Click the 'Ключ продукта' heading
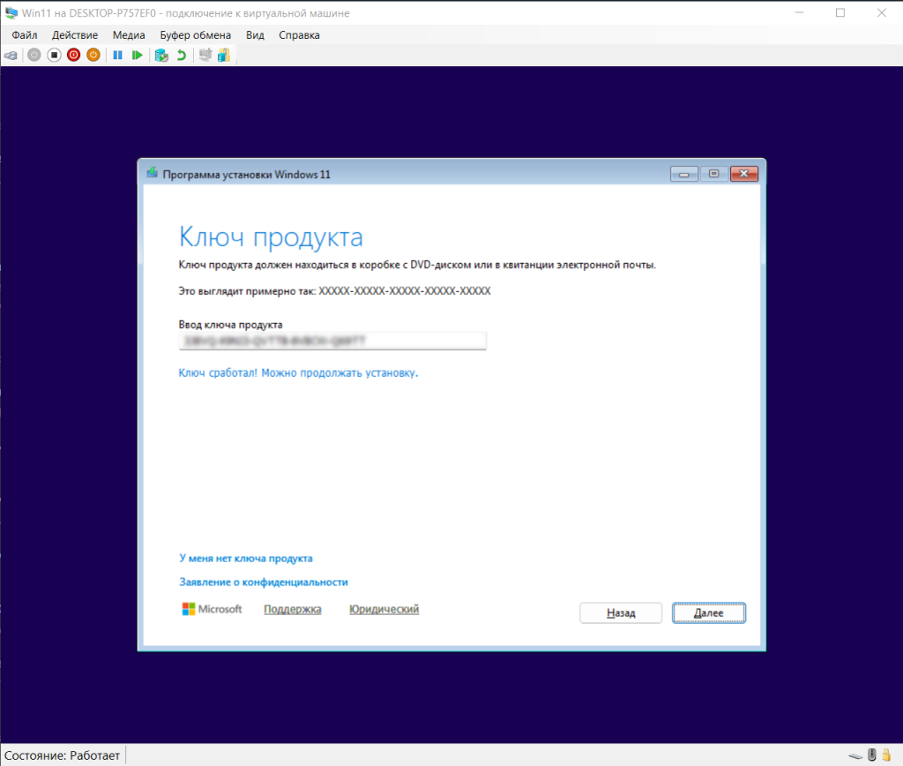This screenshot has height=766, width=903. pyautogui.click(x=272, y=237)
